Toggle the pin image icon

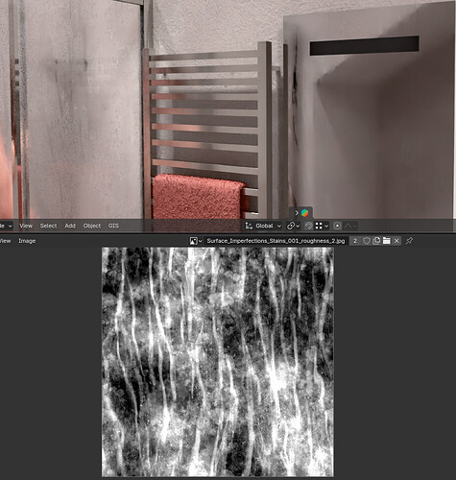[x=409, y=241]
